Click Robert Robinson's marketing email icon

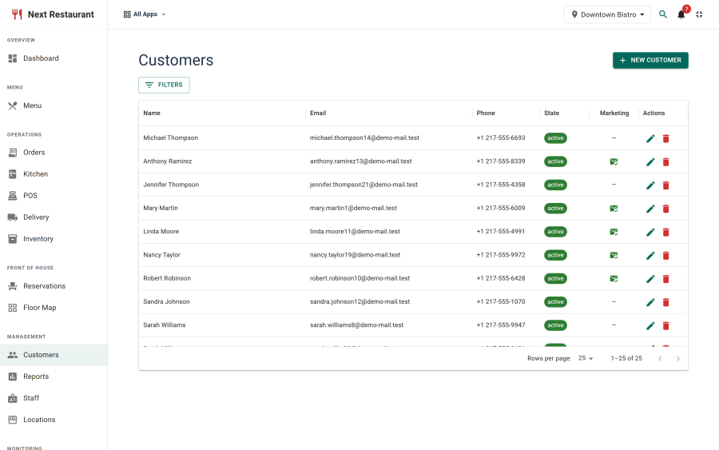tap(614, 278)
